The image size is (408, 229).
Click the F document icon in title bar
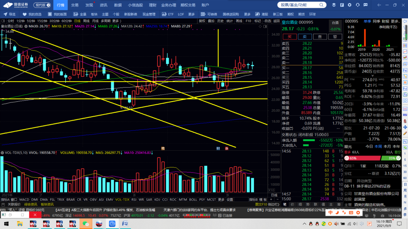tap(342, 5)
